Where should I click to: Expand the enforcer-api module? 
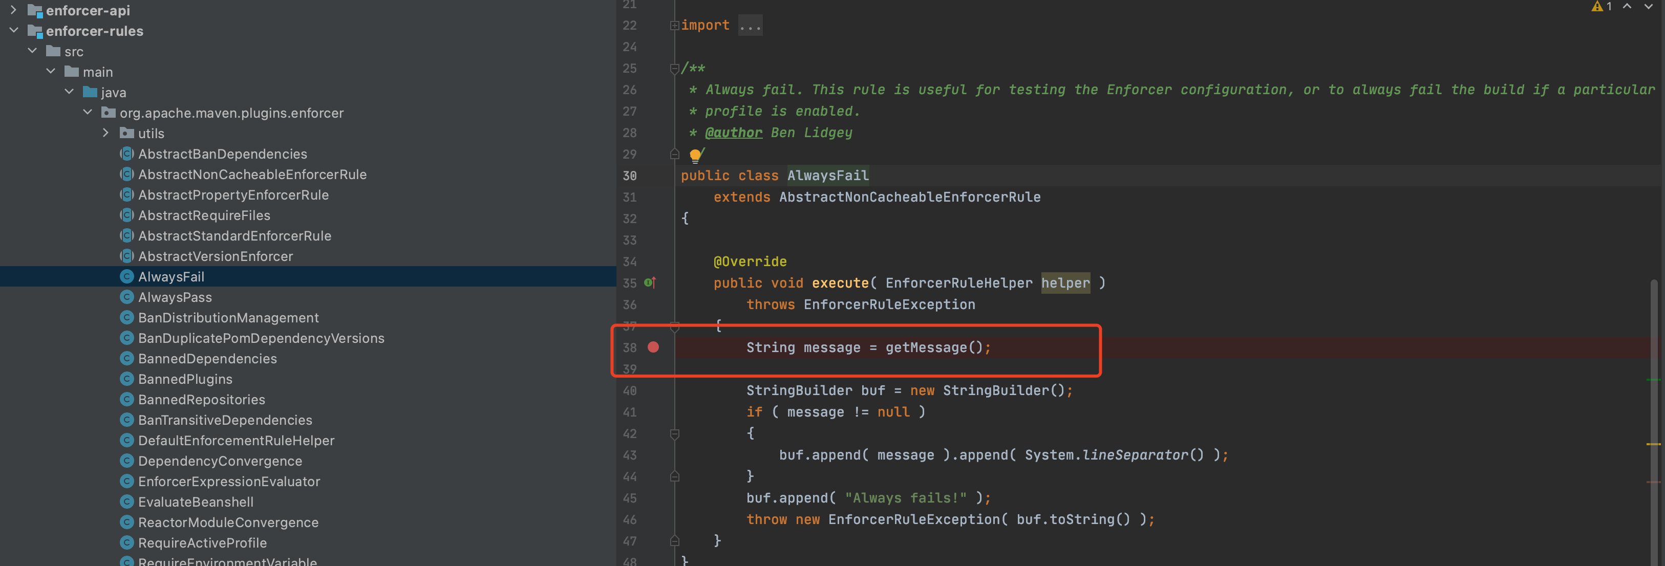tap(14, 10)
